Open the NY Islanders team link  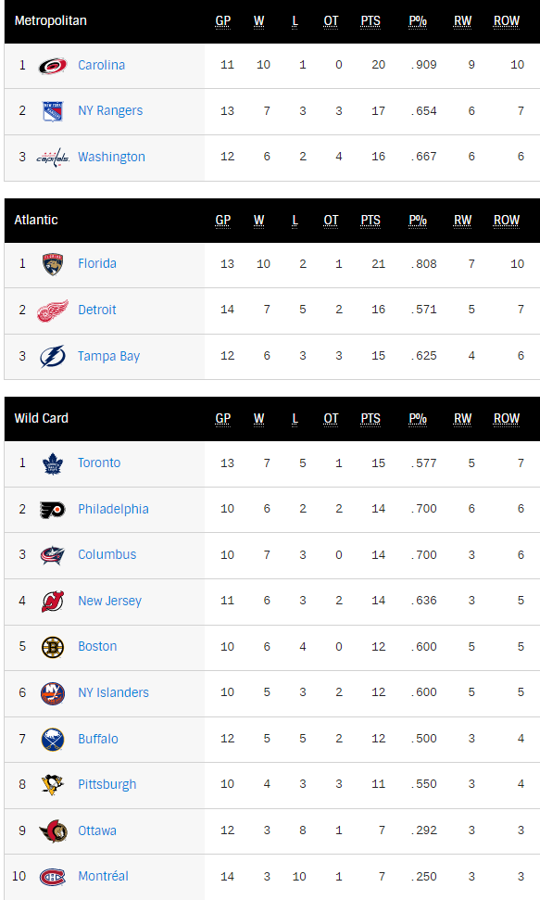point(113,692)
